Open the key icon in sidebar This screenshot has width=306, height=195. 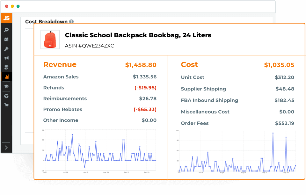[x=6, y=49]
